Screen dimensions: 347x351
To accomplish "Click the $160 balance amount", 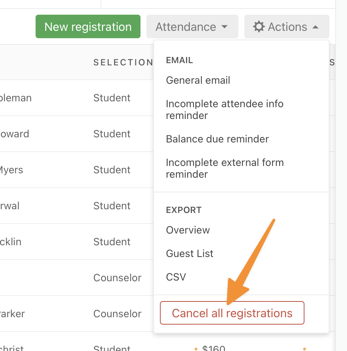I will [213, 348].
